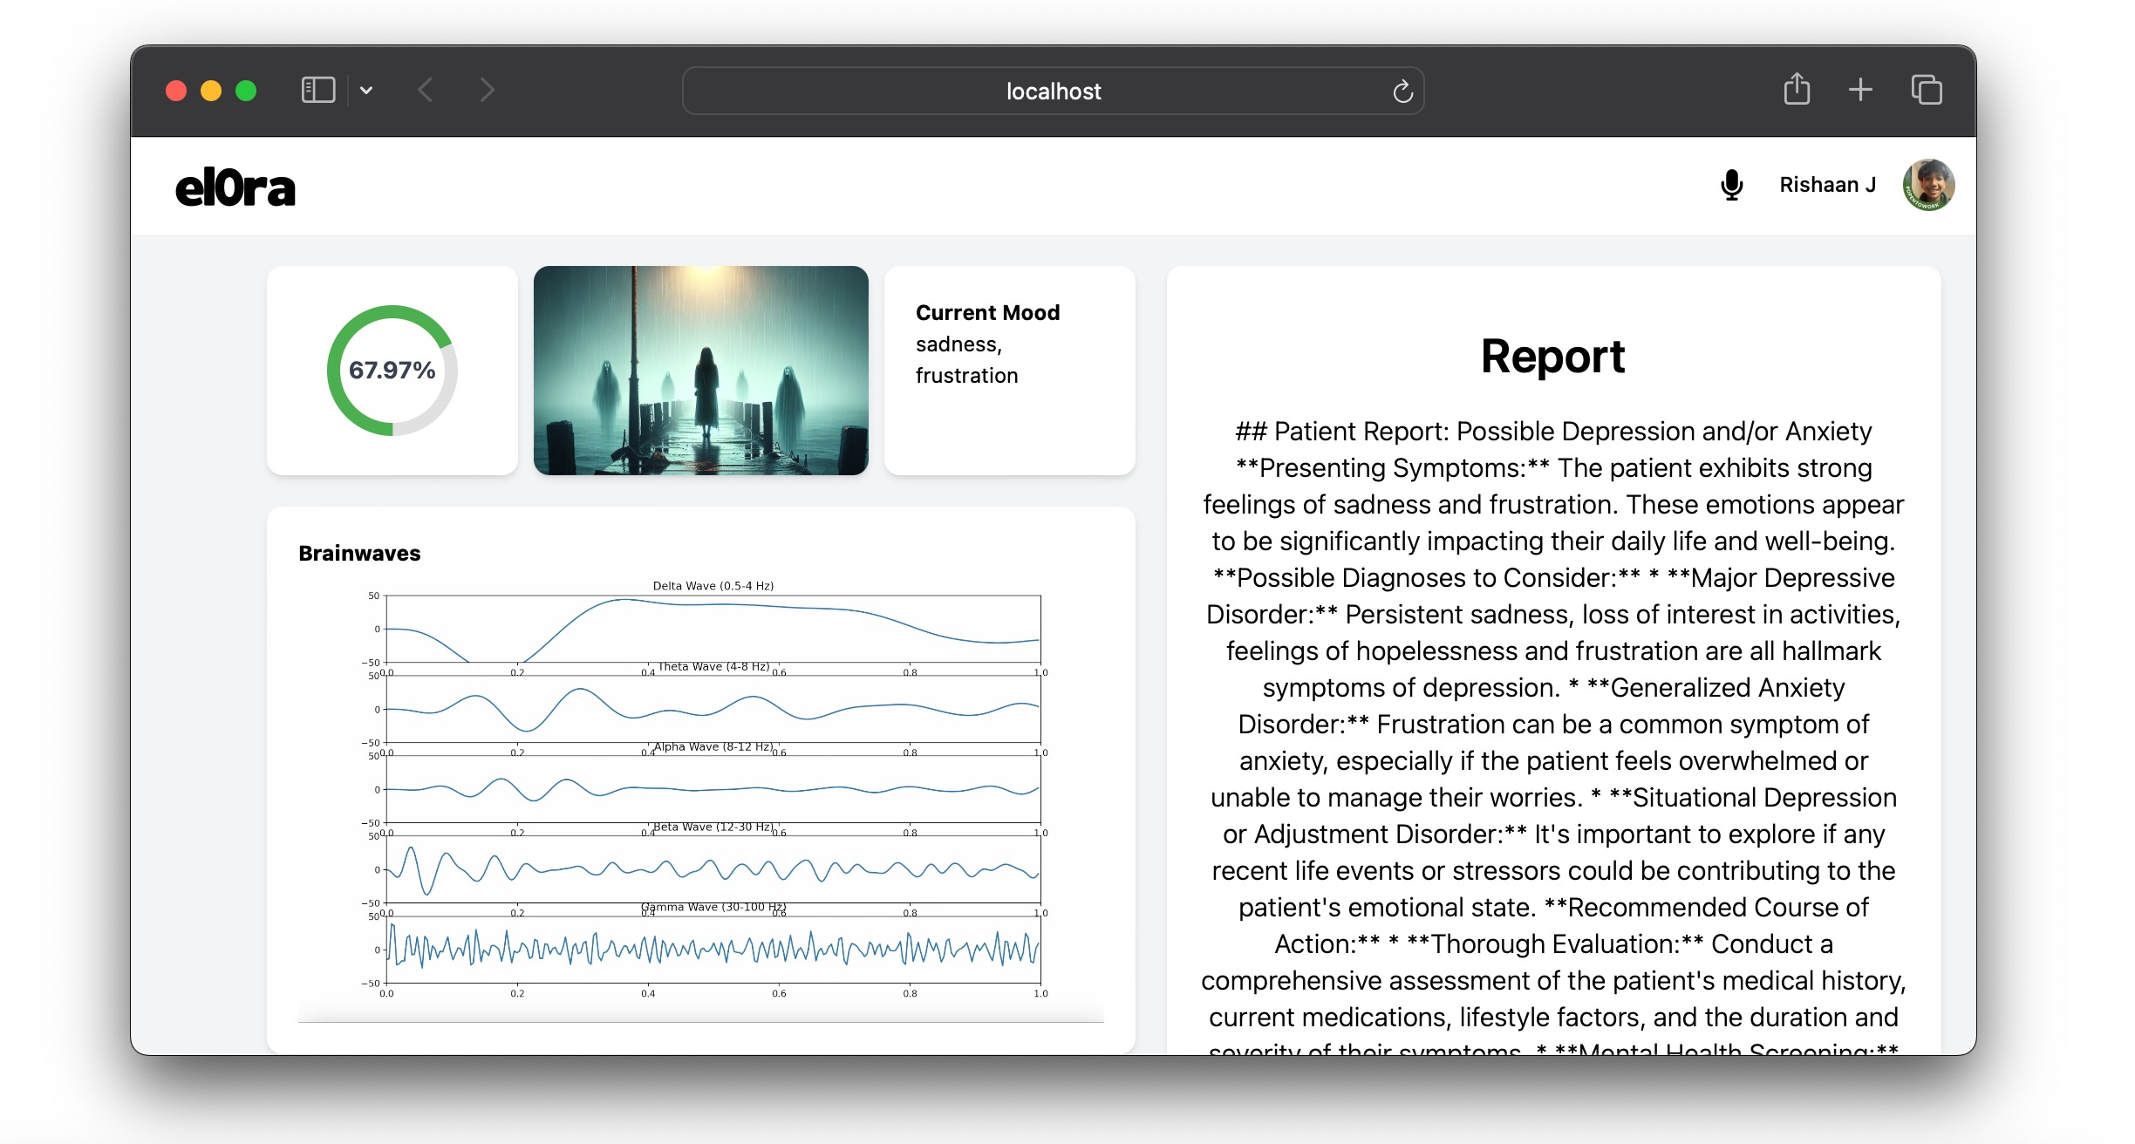The width and height of the screenshot is (2135, 1144).
Task: Go forward with the right arrow
Action: tap(487, 90)
